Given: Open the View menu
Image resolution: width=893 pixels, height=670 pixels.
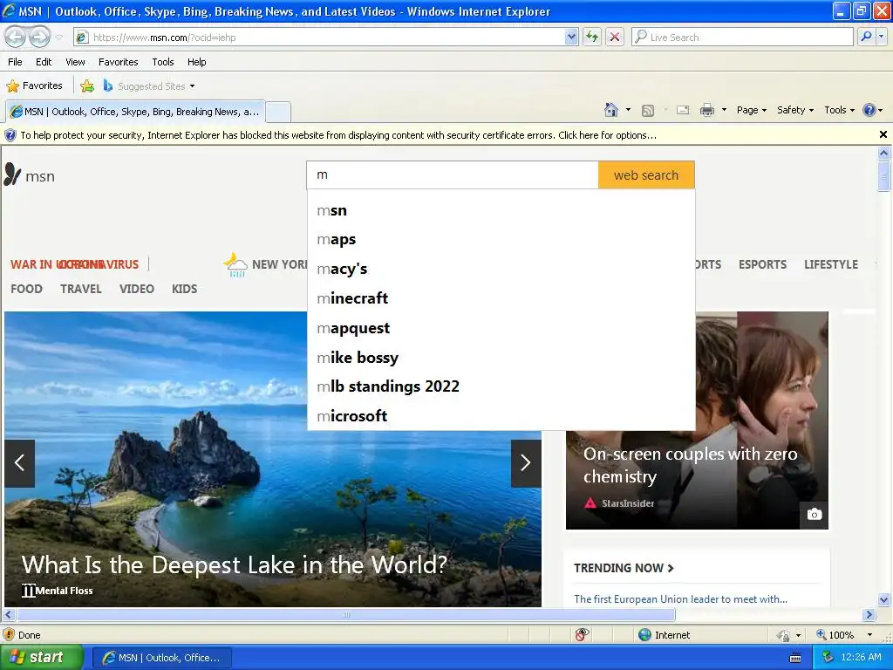Looking at the screenshot, I should pyautogui.click(x=75, y=62).
